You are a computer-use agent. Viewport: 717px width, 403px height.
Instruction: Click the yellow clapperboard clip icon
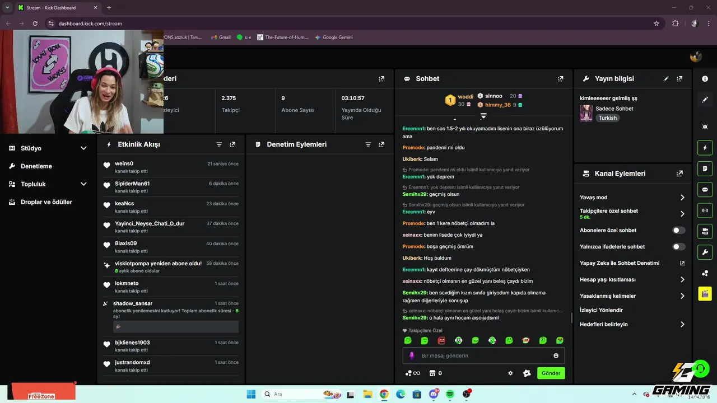[x=705, y=294]
